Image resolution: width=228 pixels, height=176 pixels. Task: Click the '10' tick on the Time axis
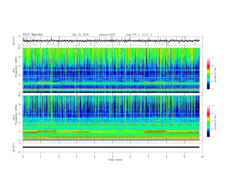[202, 157]
